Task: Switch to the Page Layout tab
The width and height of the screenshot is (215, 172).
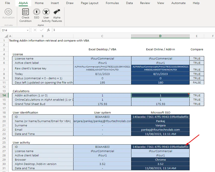Action: (x=90, y=3)
